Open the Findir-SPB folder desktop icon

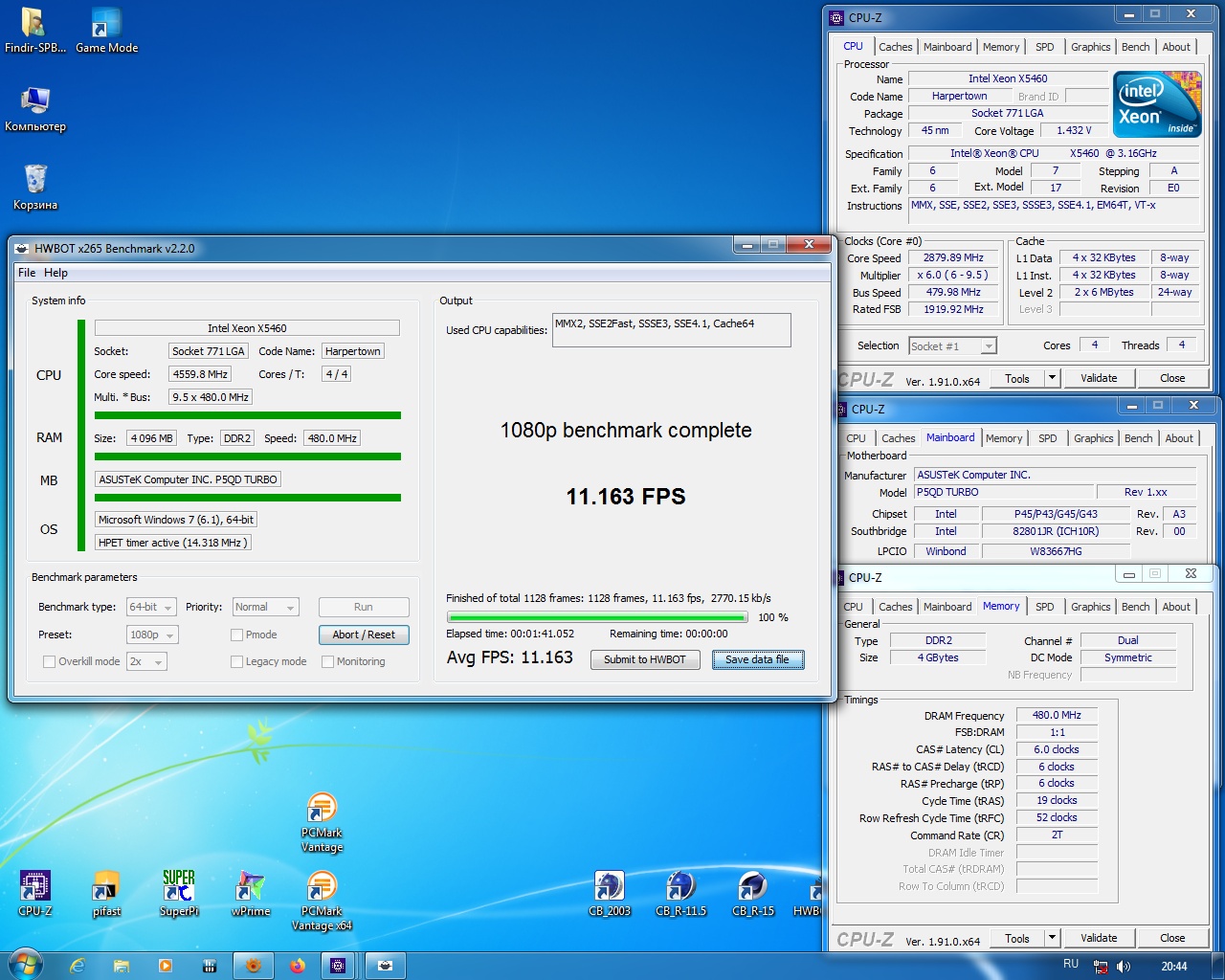coord(34,30)
